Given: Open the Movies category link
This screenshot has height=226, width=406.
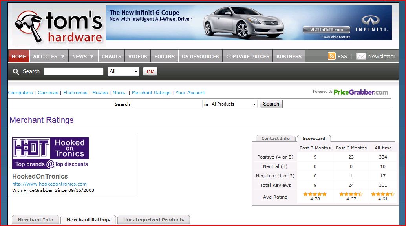Looking at the screenshot, I should click(100, 93).
